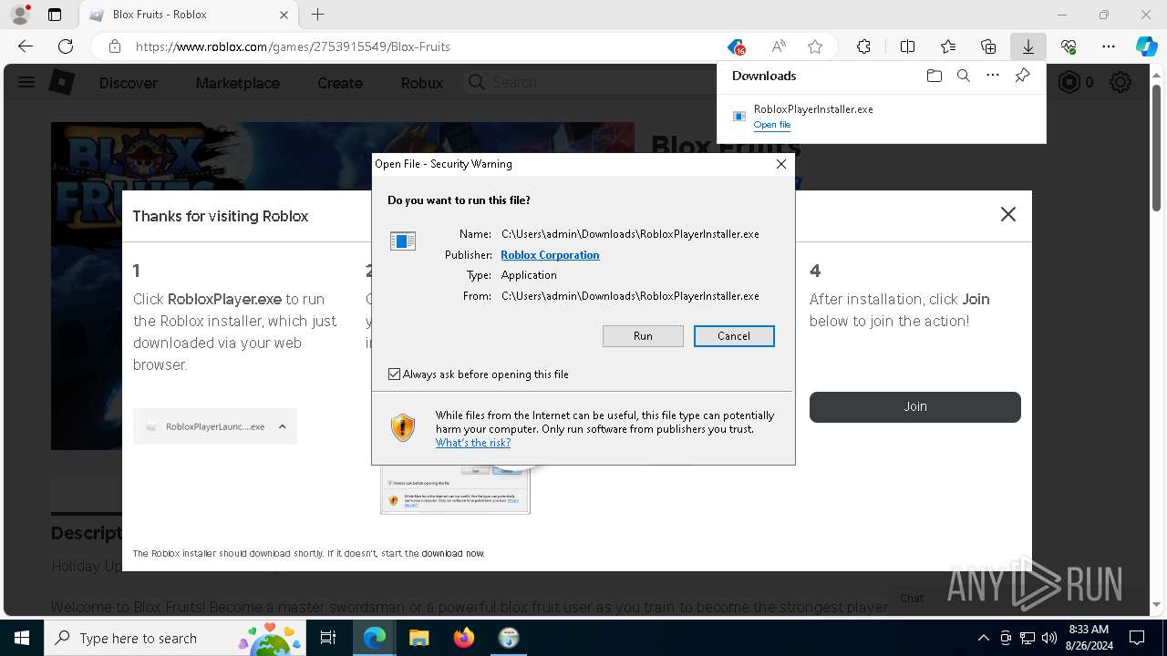Click Open file under RobloxPlayerInstaller.exe
This screenshot has width=1167, height=656.
(772, 125)
